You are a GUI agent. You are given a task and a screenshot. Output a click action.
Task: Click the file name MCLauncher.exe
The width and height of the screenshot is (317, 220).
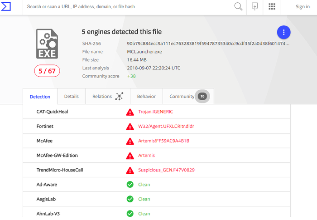click(x=144, y=52)
